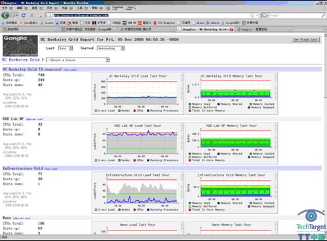Viewport: 327px width, 241px height.
Task: Open RAD Lab NF Memory last hour graph
Action: tap(231, 143)
